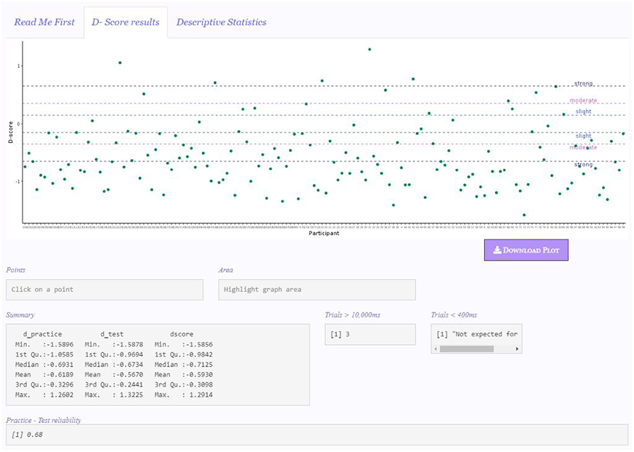The width and height of the screenshot is (634, 452).
Task: Click the 'd_practice' column header in Summary
Action: pyautogui.click(x=43, y=334)
